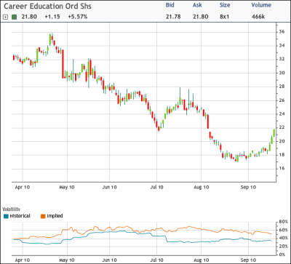Click the +5.57% percent change value

pos(78,17)
